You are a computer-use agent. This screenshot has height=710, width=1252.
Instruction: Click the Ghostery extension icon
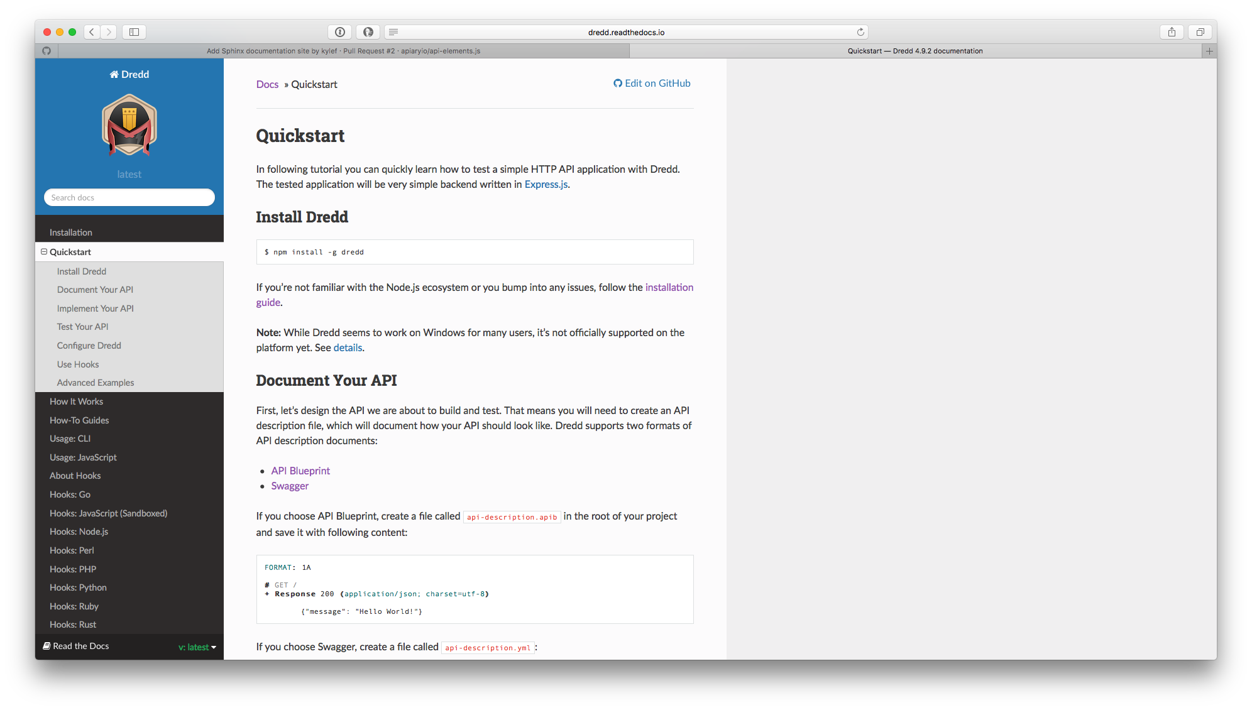368,32
